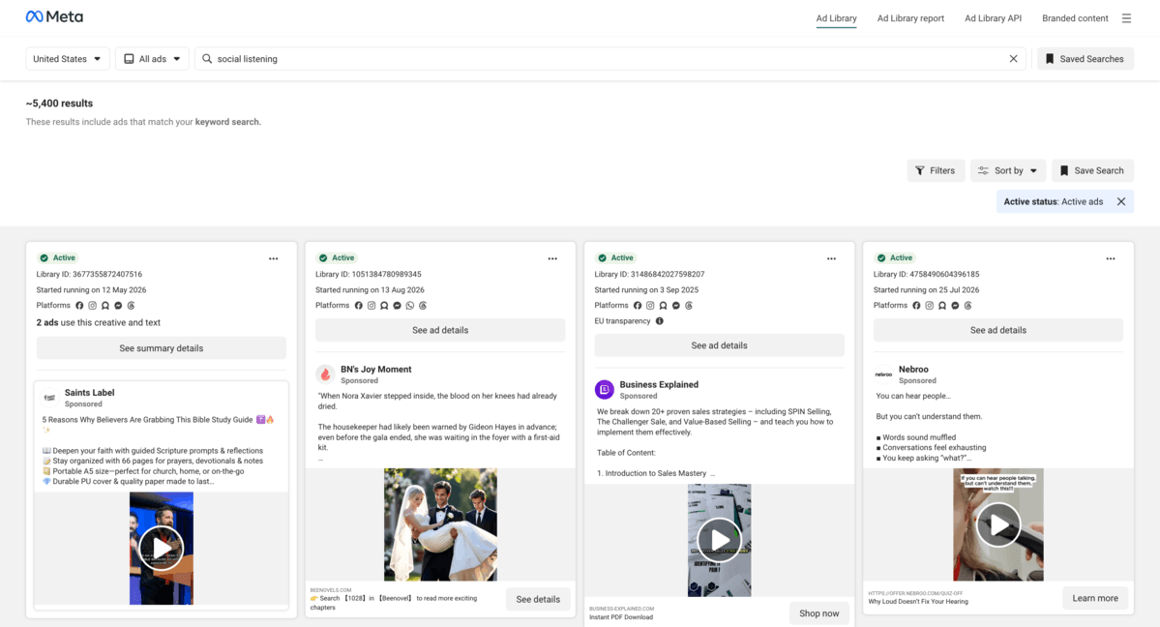The width and height of the screenshot is (1160, 627).
Task: Clear the search text with X icon
Action: [1014, 58]
